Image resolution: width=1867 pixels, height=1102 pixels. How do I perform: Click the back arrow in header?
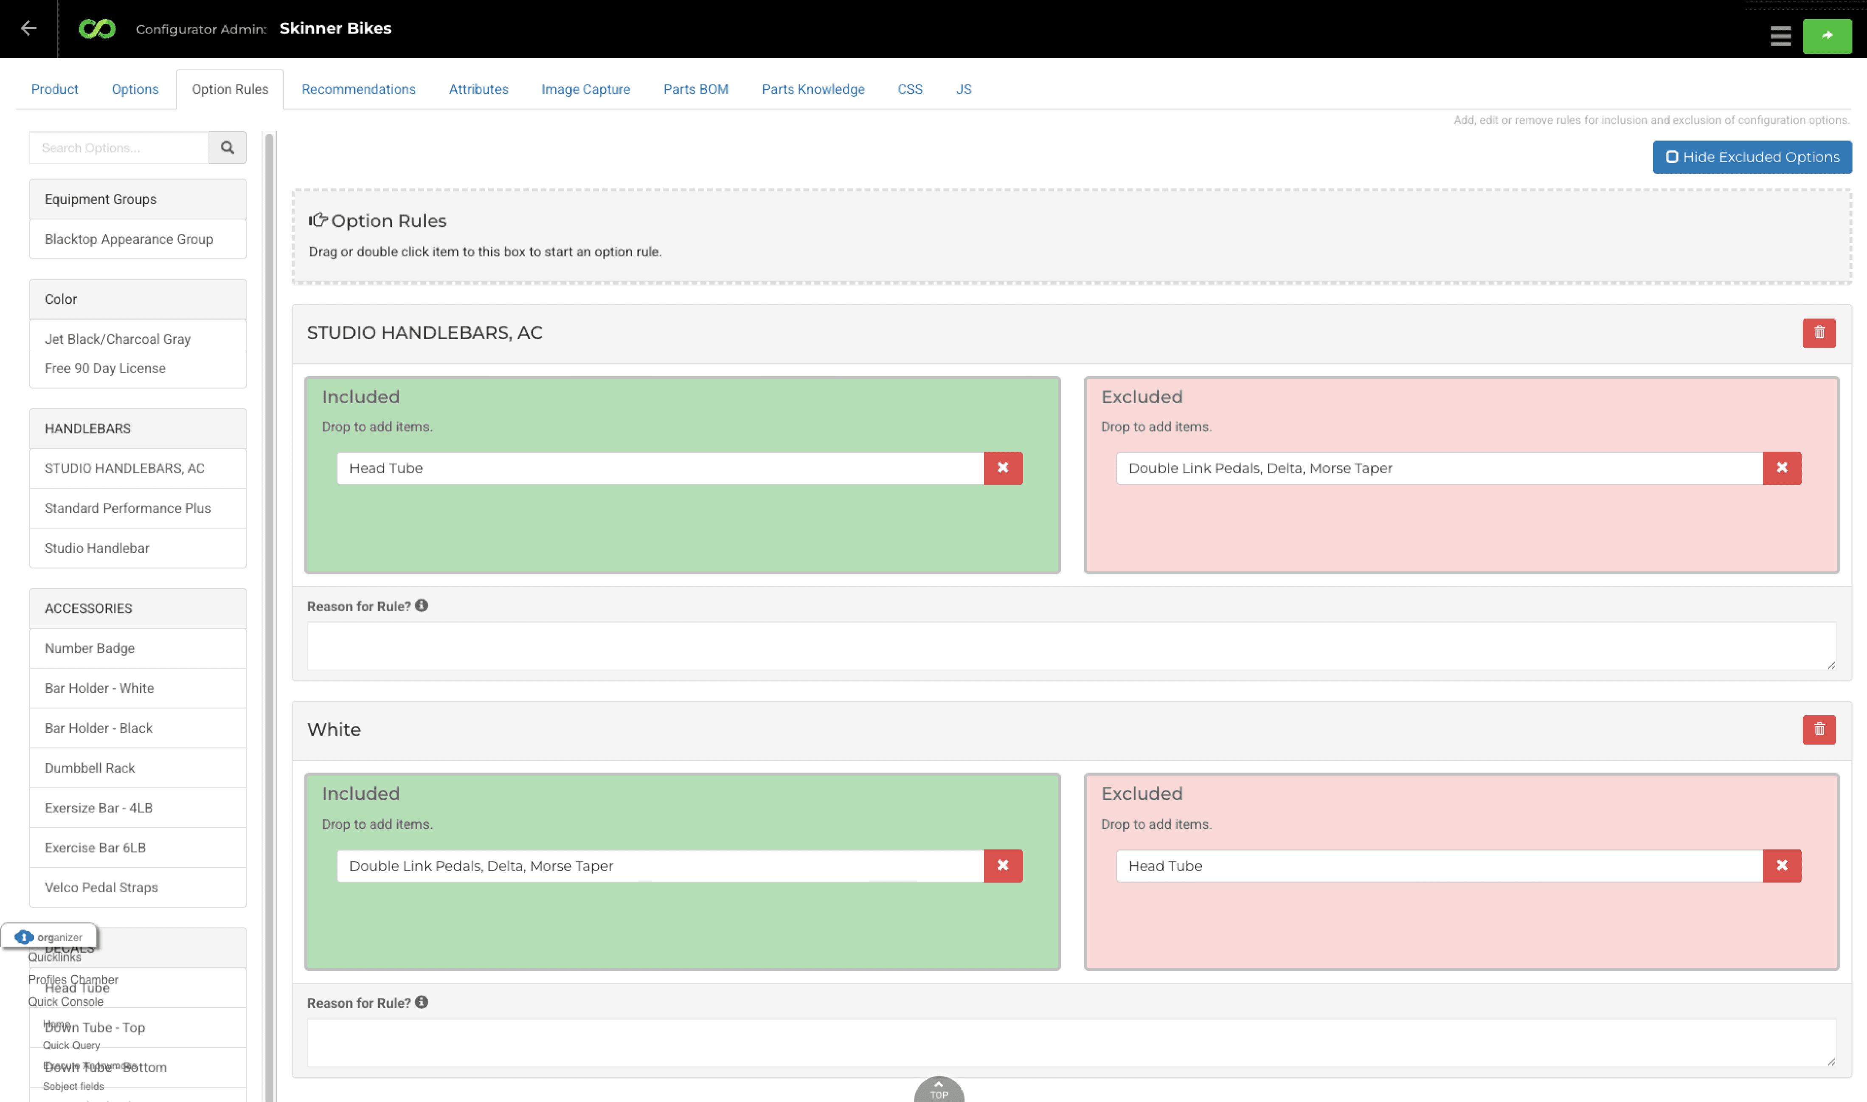coord(28,28)
